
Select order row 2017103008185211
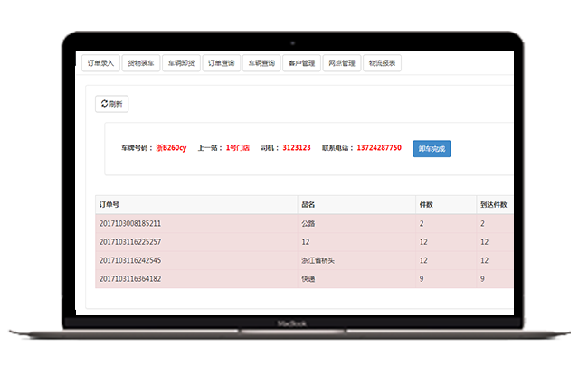[129, 223]
